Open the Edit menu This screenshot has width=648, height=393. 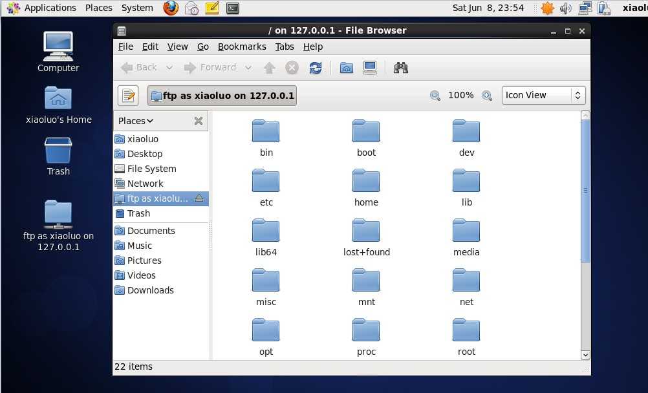(x=150, y=47)
